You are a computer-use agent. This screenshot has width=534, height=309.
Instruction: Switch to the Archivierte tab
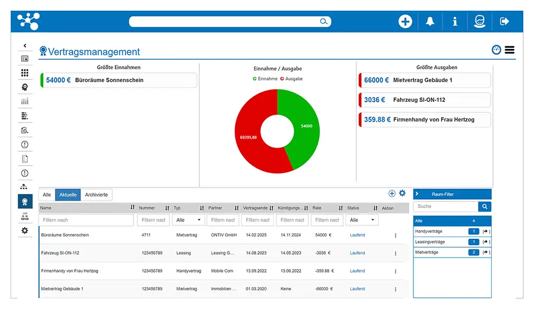click(96, 195)
